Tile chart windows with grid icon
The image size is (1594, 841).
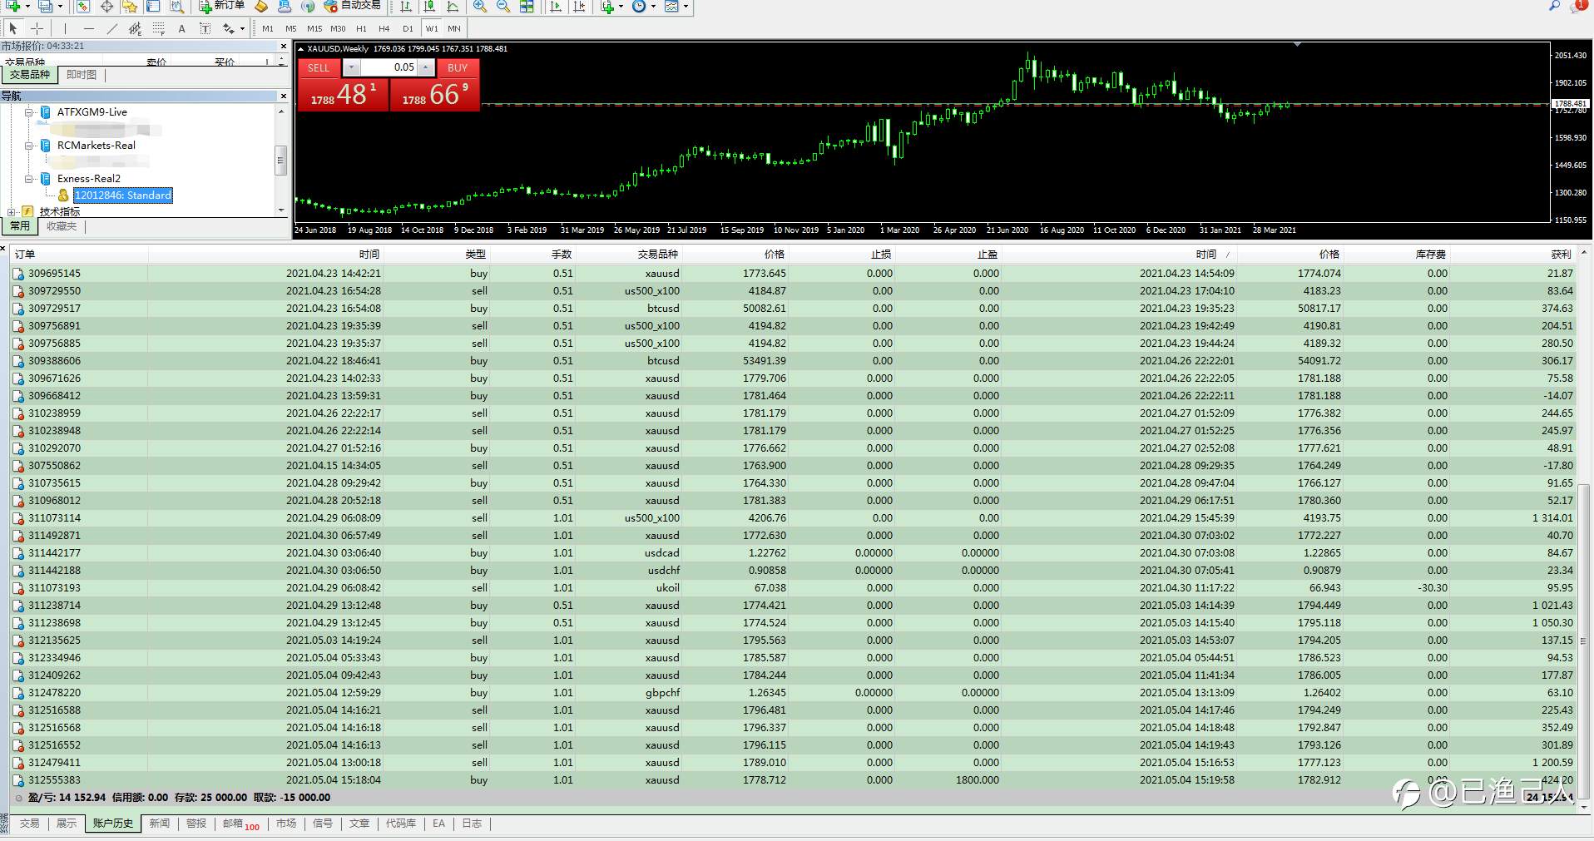[527, 7]
